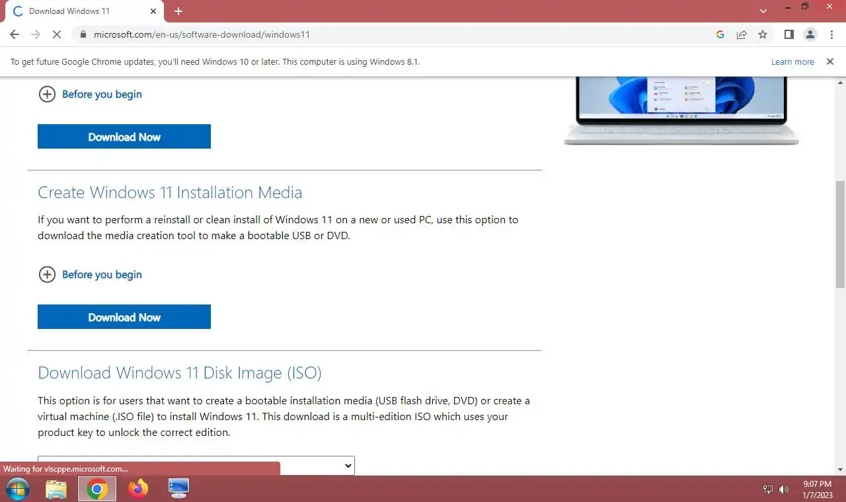Open the Google search icon in address bar
Viewport: 846px width, 502px height.
coord(720,34)
